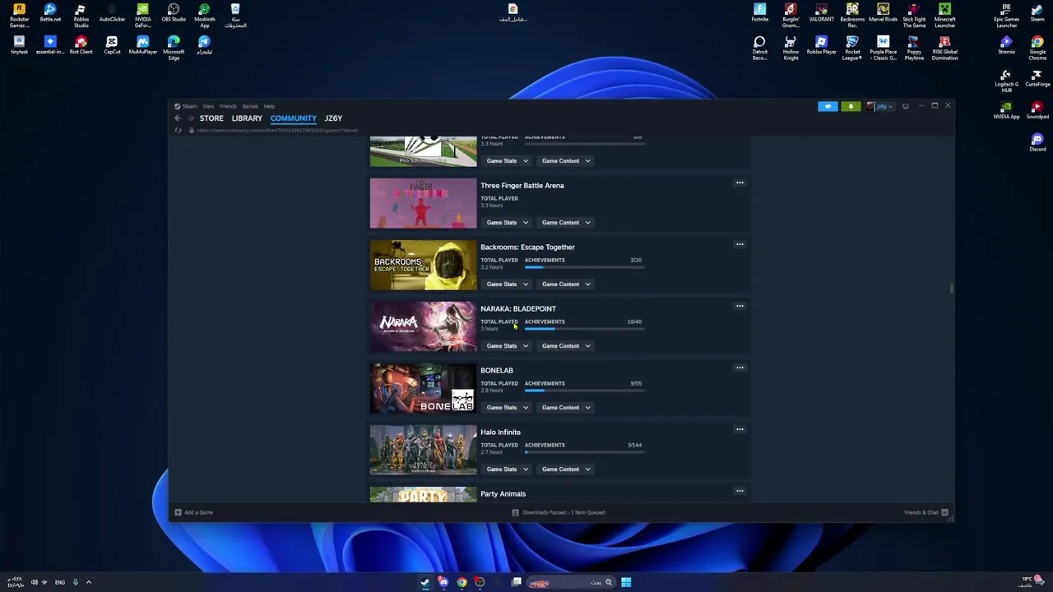
Task: Open options menu for Three Finger Battle Arena
Action: [x=740, y=183]
